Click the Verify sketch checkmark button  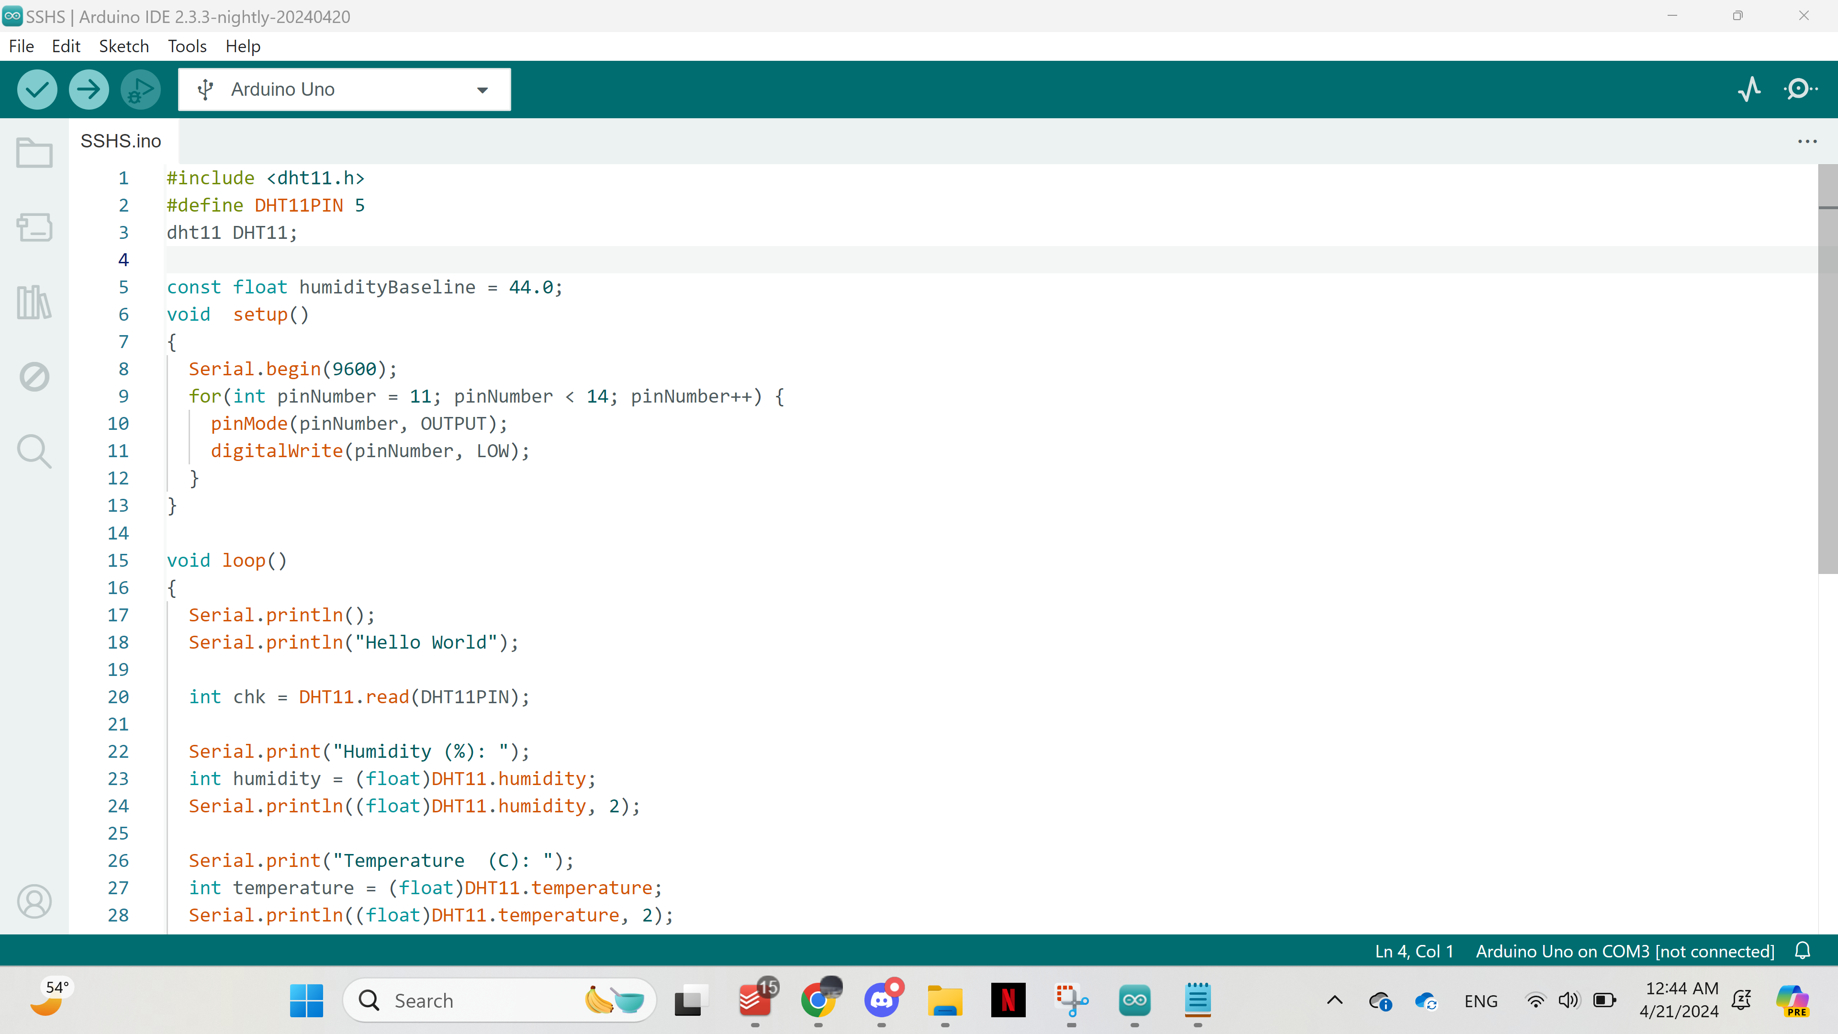coord(37,89)
